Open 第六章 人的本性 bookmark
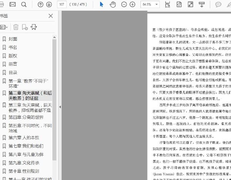The height and width of the screenshot is (180, 231). tap(24, 137)
